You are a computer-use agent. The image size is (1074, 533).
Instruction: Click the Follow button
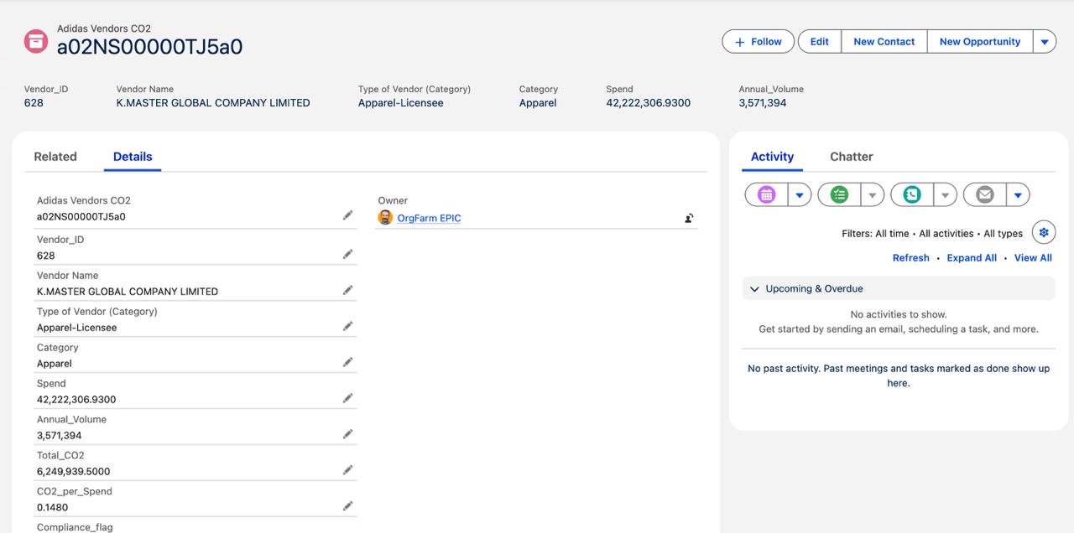tap(758, 42)
